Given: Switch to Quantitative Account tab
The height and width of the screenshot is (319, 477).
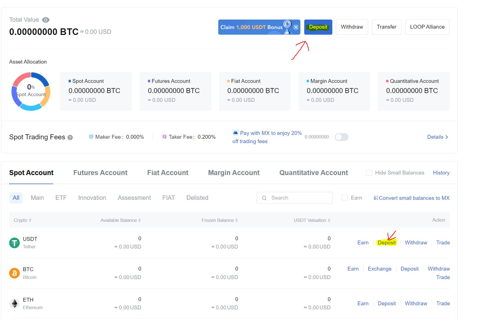Looking at the screenshot, I should (x=314, y=173).
